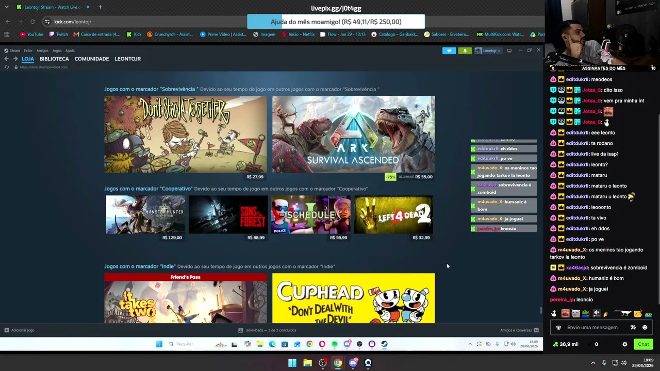Open the 7TV emote menu in chat
Image resolution: width=660 pixels, height=371 pixels.
[x=633, y=327]
